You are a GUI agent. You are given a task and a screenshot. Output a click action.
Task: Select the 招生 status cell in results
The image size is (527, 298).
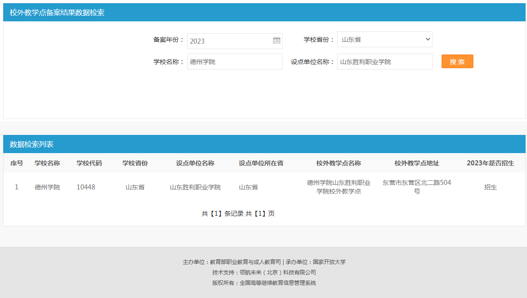click(490, 187)
